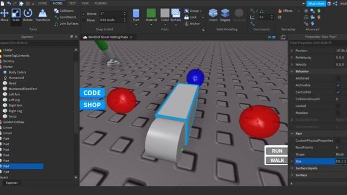Click the new file icon
Screen dimensions: 347x195
click(2, 3)
